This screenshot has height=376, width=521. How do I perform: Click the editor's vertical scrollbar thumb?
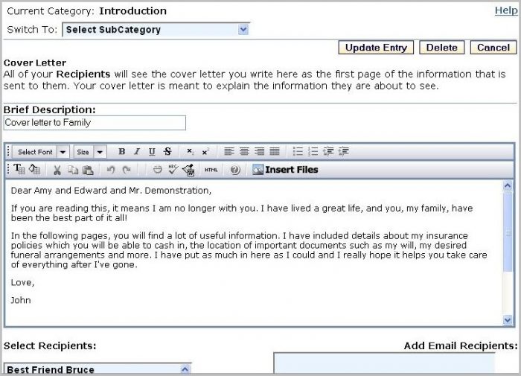[508, 232]
